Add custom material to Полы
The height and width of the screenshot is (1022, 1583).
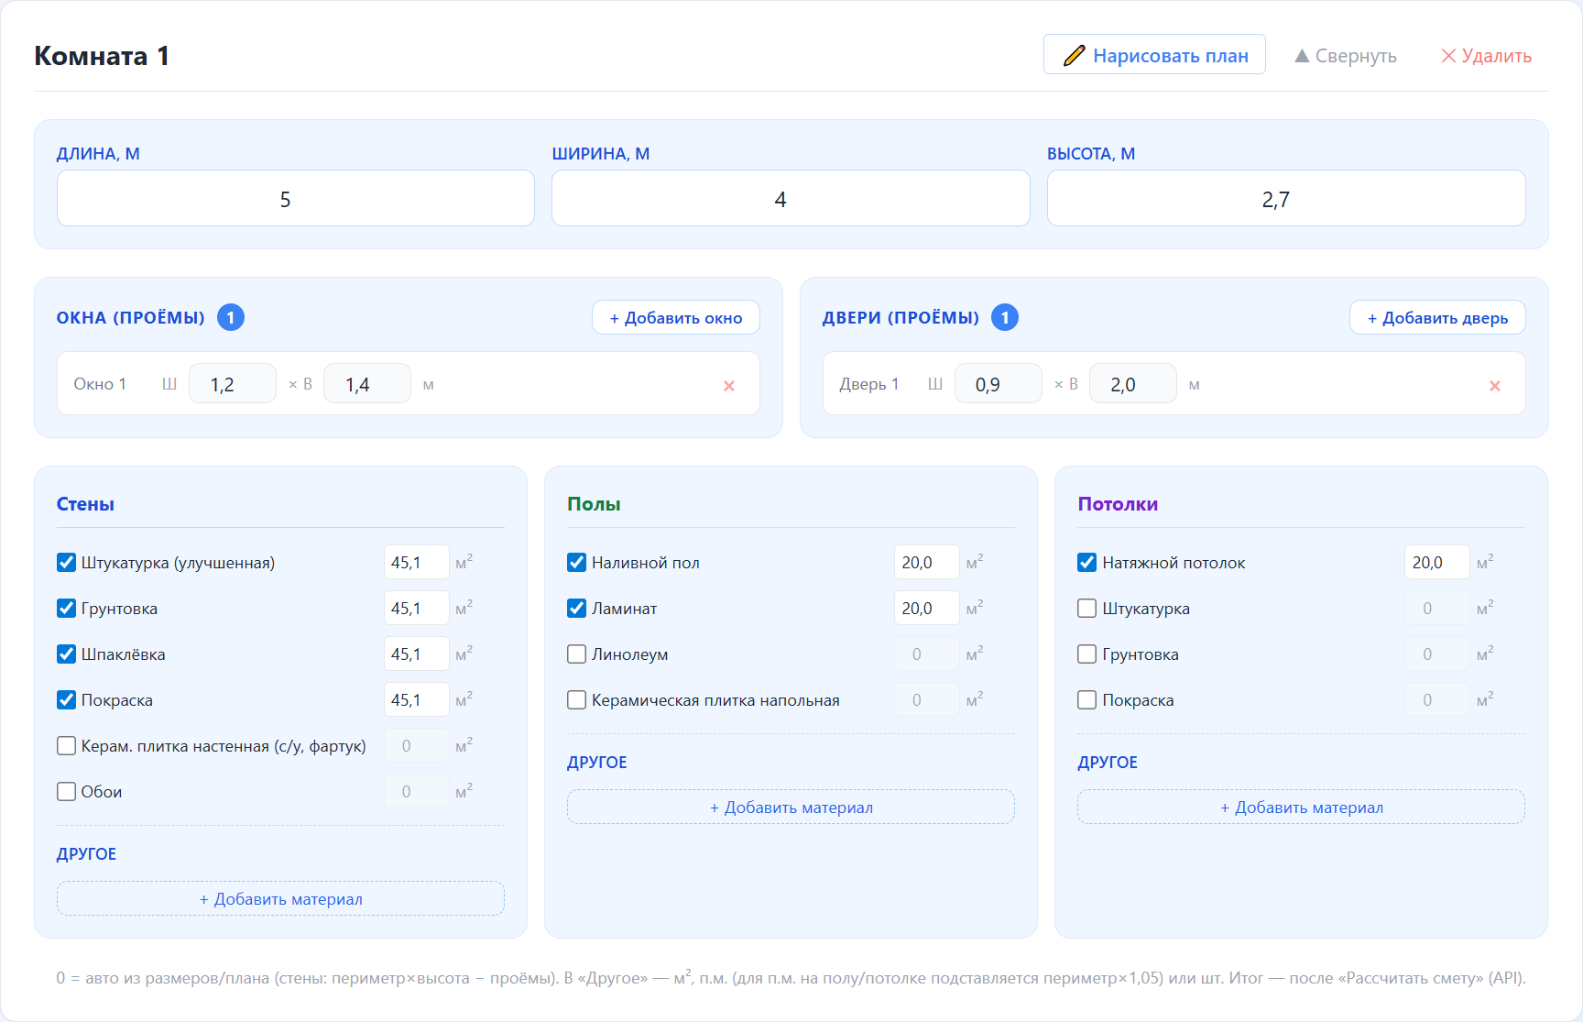[x=791, y=808]
